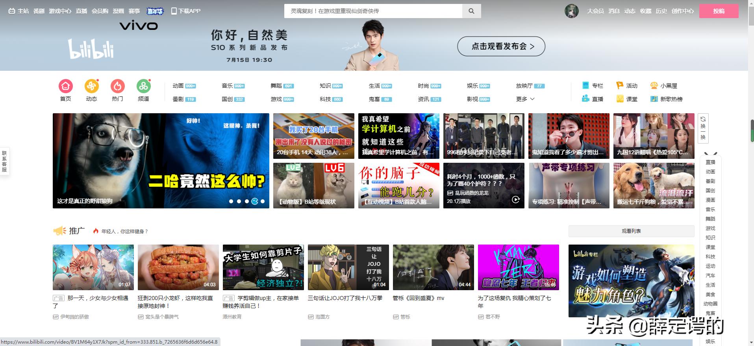Screen dimensions: 754x346
Task: Click the 专栏 column icon
Action: (x=585, y=85)
